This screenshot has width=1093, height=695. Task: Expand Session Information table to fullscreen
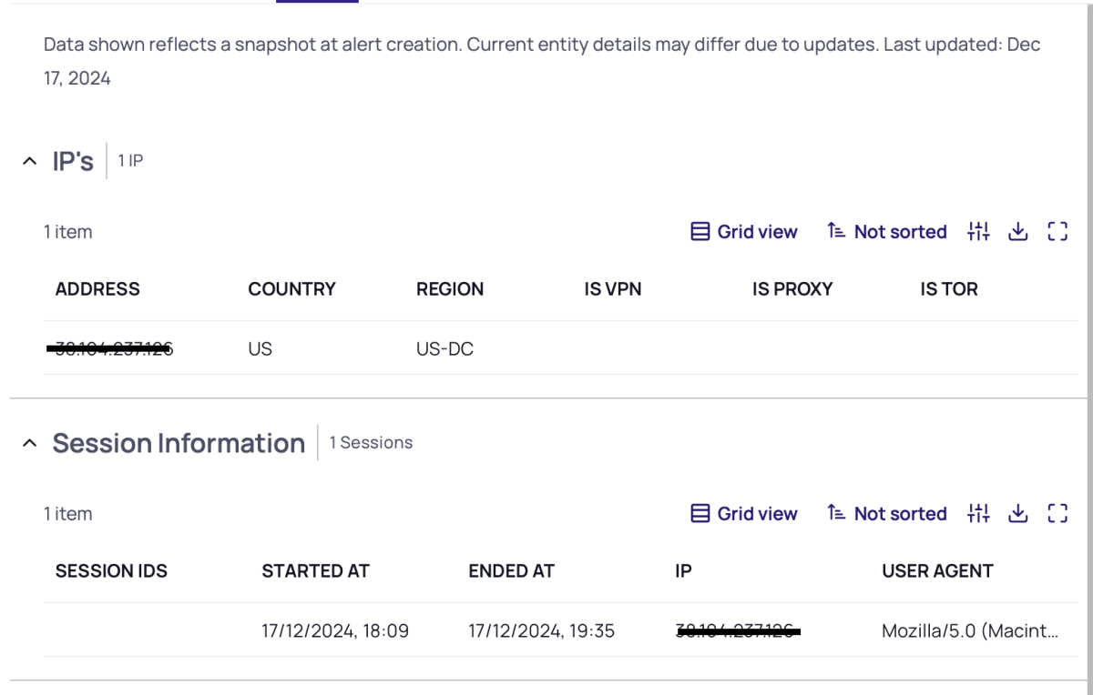[1057, 514]
